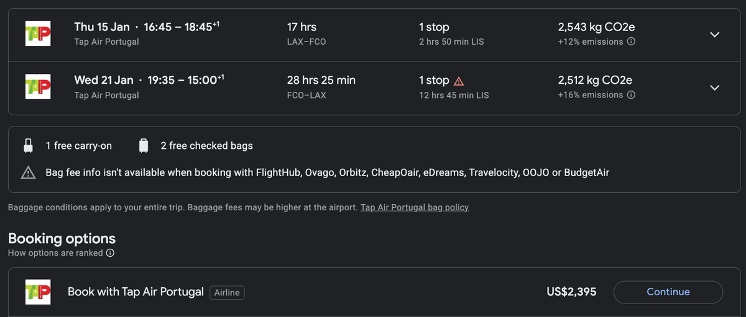Click TAP logo in booking options row
Image resolution: width=746 pixels, height=317 pixels.
point(37,292)
